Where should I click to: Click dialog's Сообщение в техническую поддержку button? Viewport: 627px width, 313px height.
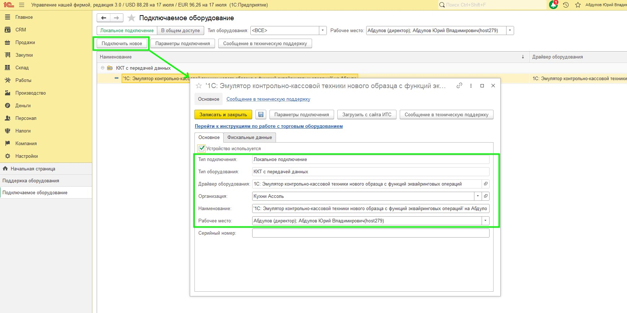[446, 114]
